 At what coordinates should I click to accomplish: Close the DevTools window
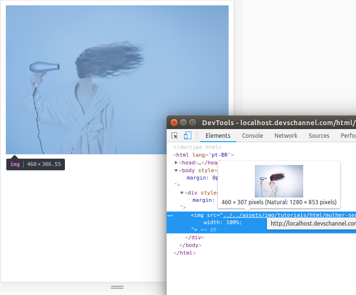click(174, 122)
